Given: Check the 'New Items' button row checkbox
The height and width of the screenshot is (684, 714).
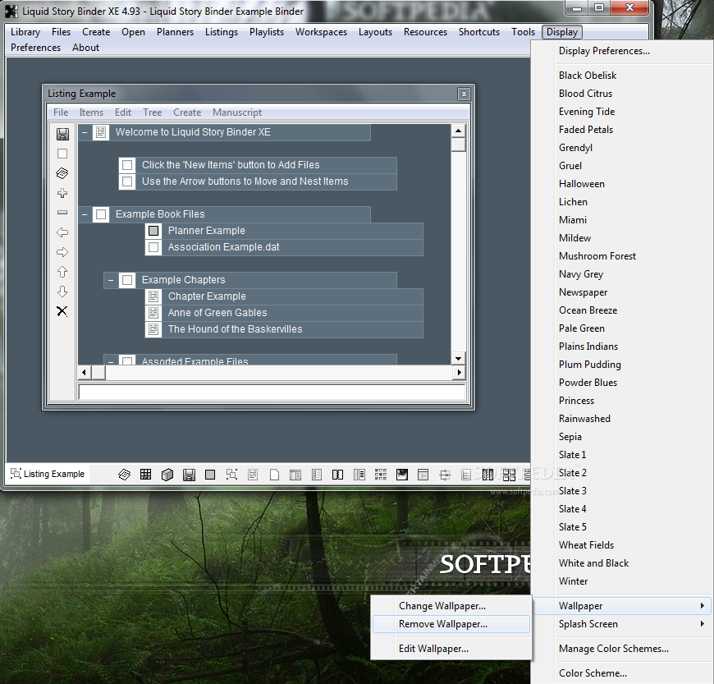Looking at the screenshot, I should [x=127, y=165].
